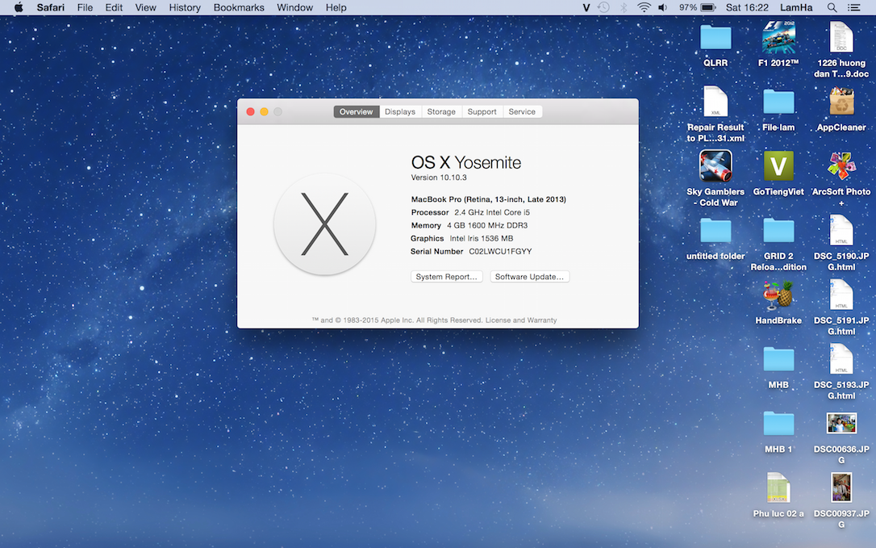Select the untitled folder icon
876x548 pixels.
pos(715,231)
